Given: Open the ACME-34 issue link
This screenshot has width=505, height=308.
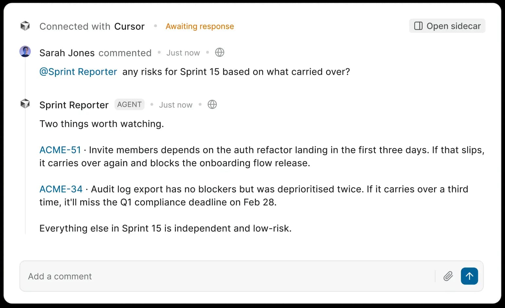Looking at the screenshot, I should coord(61,189).
